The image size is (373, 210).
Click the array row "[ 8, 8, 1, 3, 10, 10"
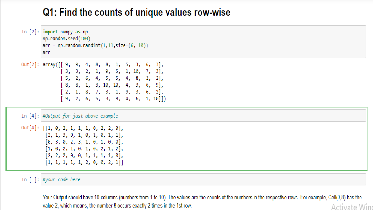coord(112,85)
